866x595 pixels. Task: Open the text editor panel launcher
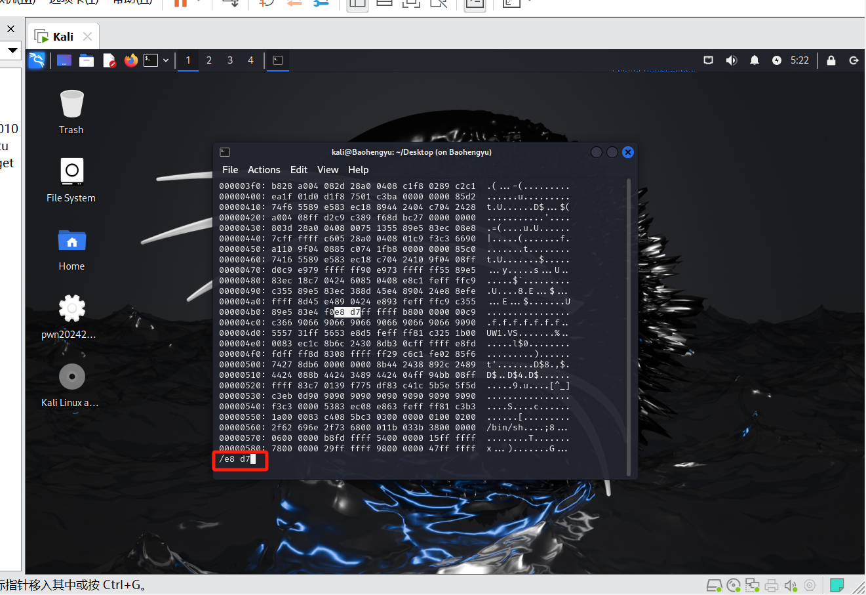pyautogui.click(x=109, y=60)
